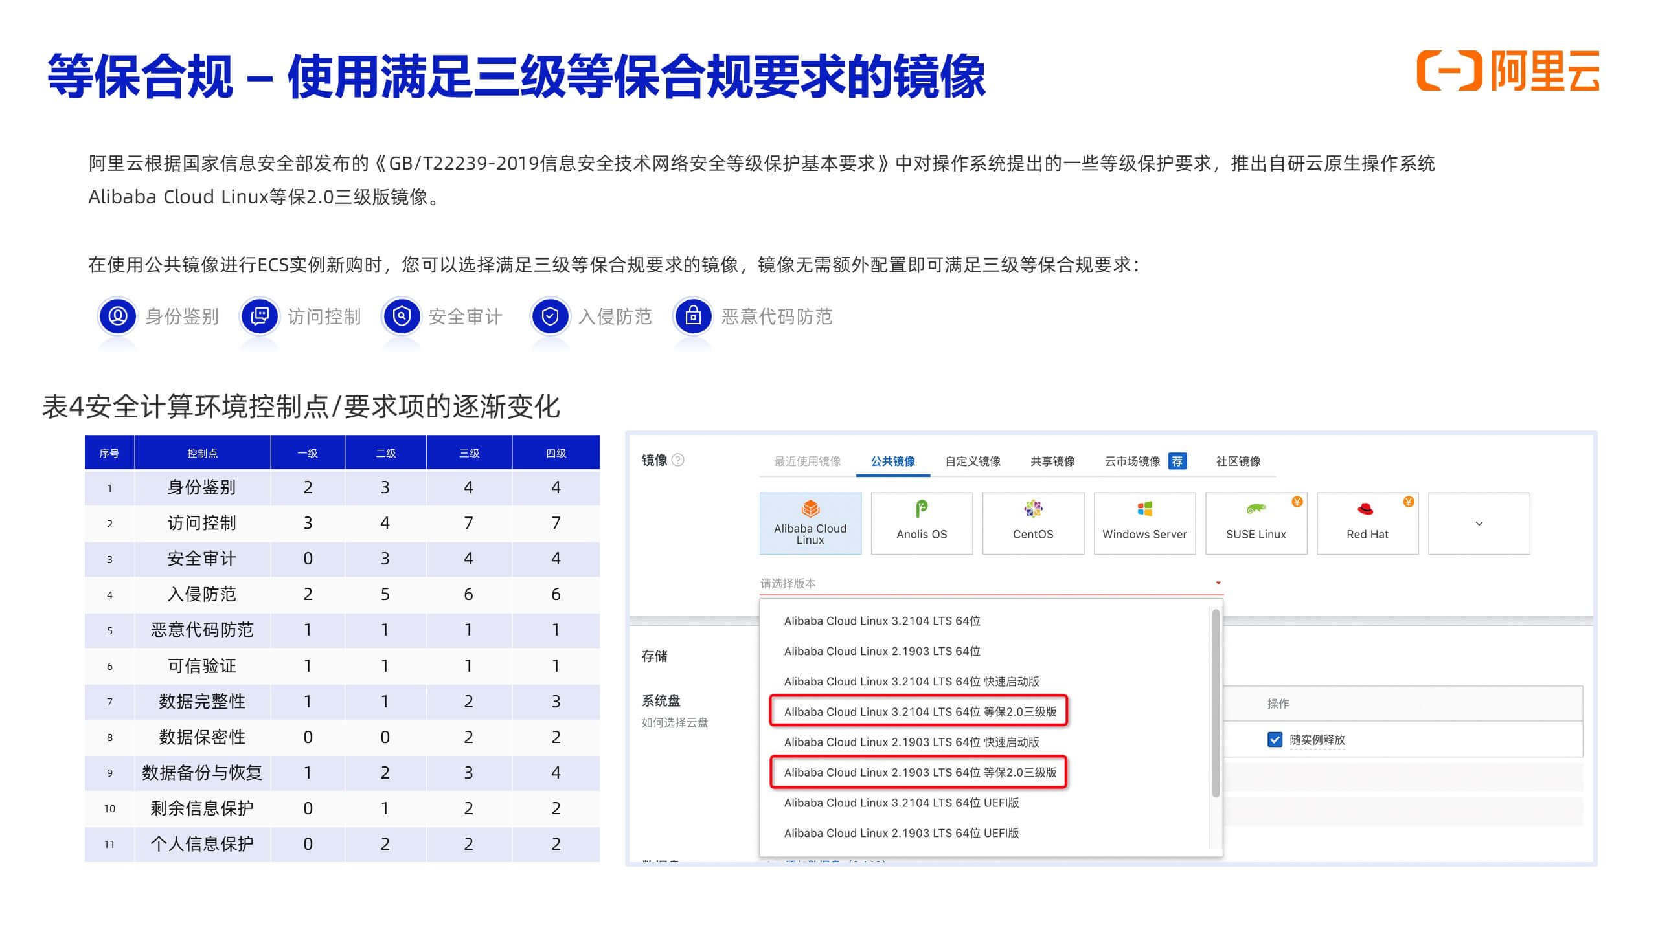
Task: Select the Red Hat image tile
Action: coord(1367,523)
